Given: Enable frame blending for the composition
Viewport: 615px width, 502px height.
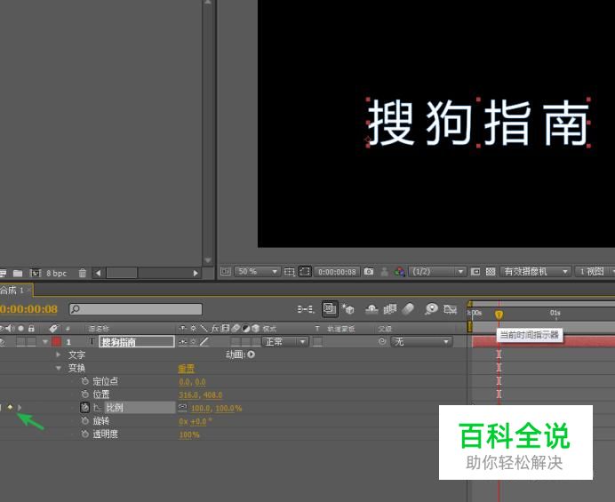Looking at the screenshot, I should point(389,309).
